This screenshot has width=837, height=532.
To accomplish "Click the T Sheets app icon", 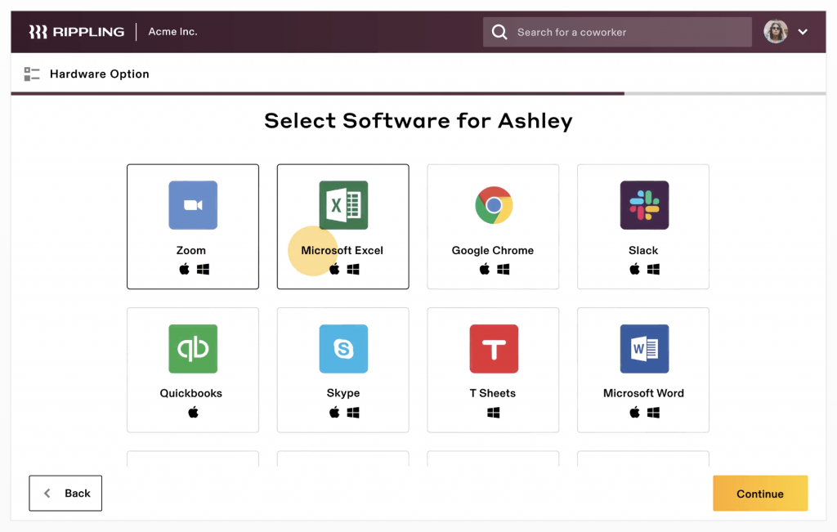I will (494, 348).
